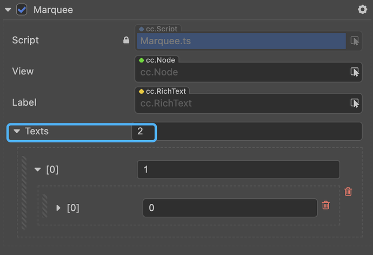Viewport: 373px width, 255px height.
Task: Click the Label RichText picker icon
Action: (355, 102)
